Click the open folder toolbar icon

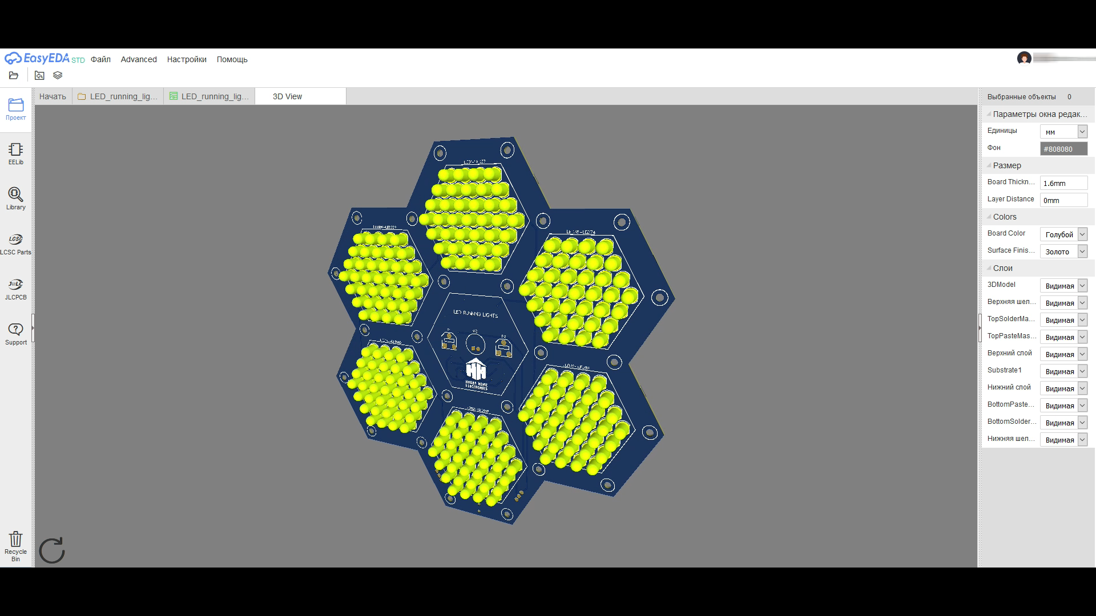pyautogui.click(x=14, y=75)
